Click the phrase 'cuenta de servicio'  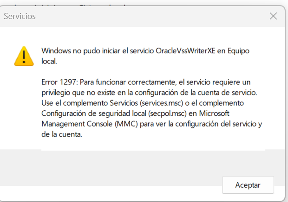(x=232, y=92)
